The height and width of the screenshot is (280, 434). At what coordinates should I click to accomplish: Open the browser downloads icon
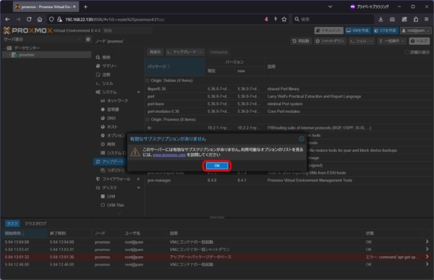381,19
